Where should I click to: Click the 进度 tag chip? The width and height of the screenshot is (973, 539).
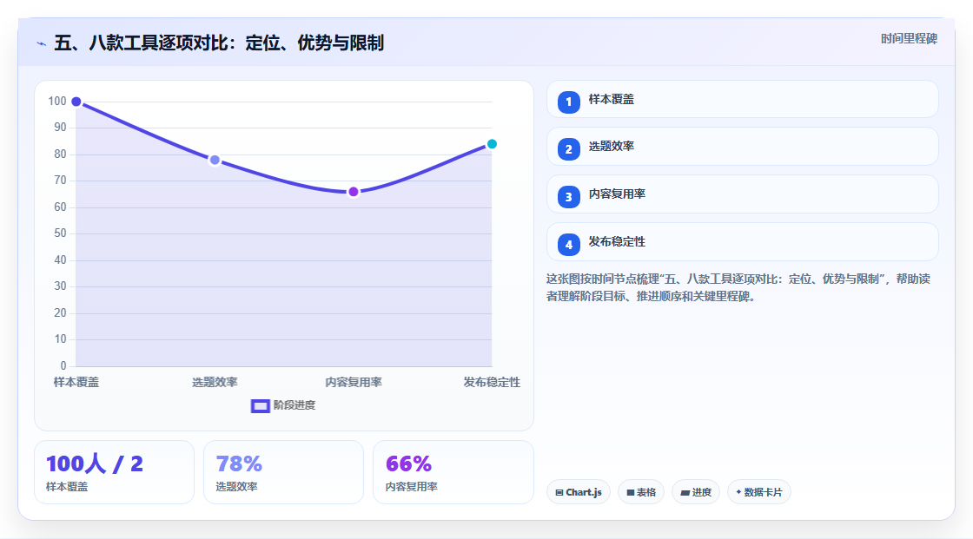pos(696,492)
